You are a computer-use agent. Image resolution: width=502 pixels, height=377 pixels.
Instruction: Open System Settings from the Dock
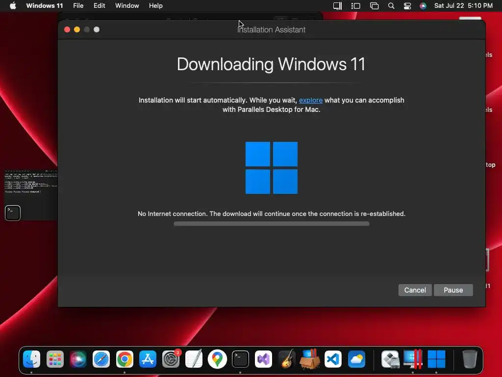pos(171,359)
